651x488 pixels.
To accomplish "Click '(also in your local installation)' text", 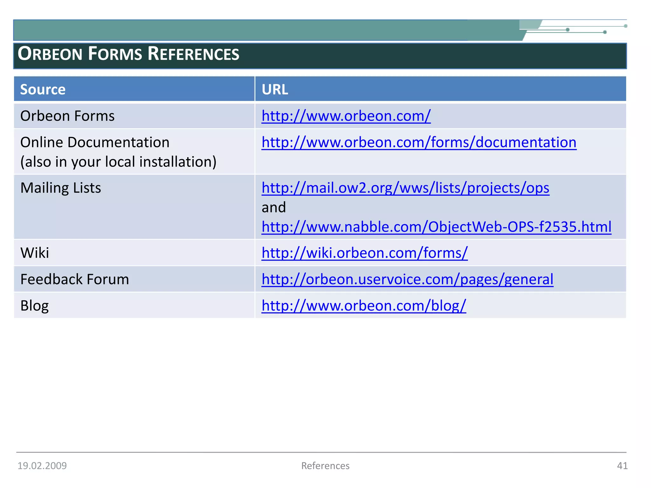I will tap(118, 162).
